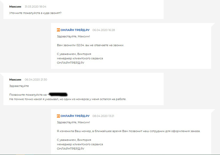Image resolution: width=220 pixels, height=155 pixels.
Task: Click the orange РУ logo in second store reply
Action: [58, 116]
